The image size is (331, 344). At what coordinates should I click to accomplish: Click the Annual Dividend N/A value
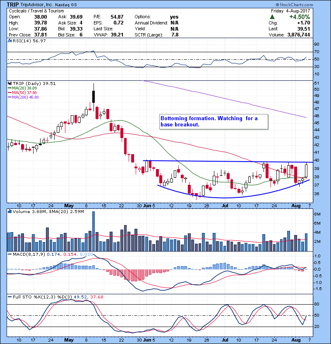coord(174,23)
